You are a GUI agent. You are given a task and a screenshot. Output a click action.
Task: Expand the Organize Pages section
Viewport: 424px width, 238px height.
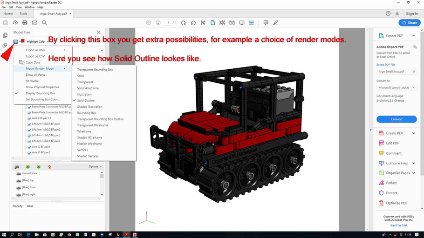(413, 173)
